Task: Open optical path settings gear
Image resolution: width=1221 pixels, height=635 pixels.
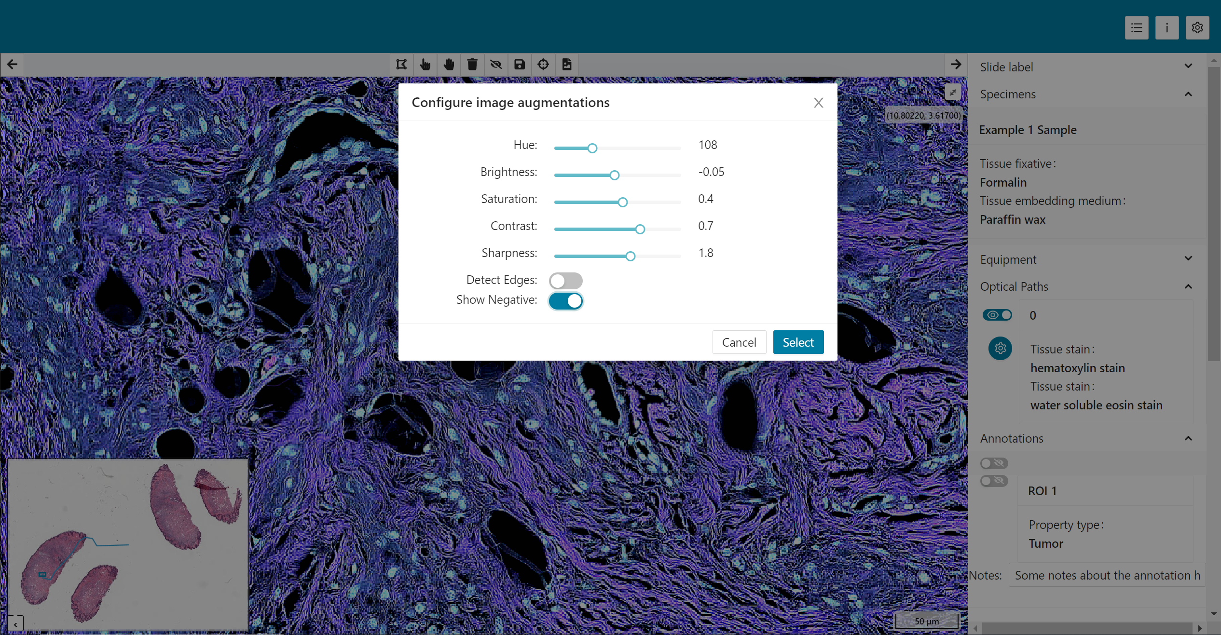Action: tap(1000, 348)
